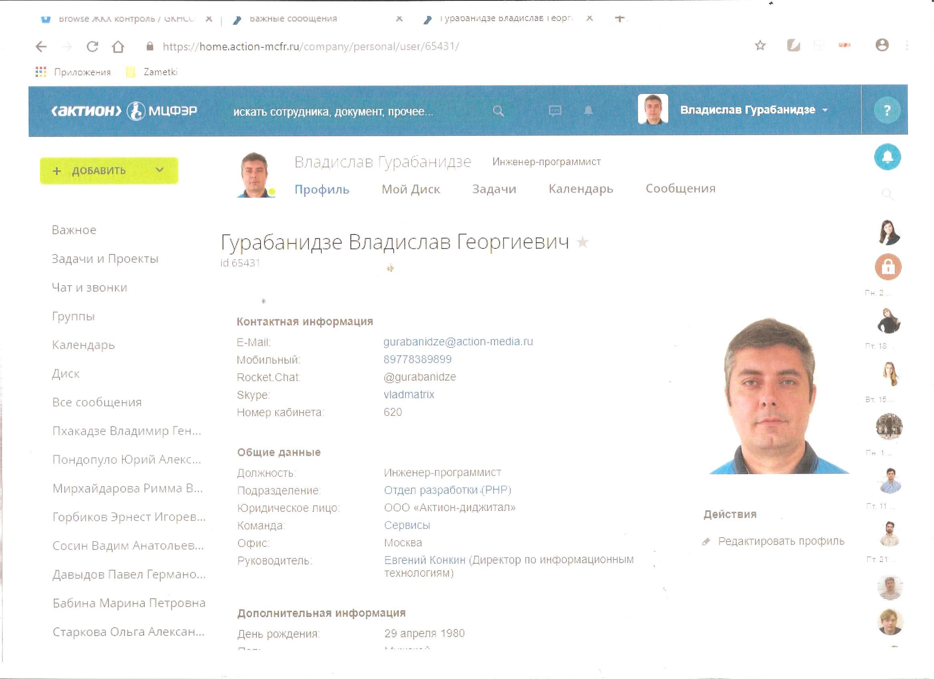Expand the ДОБАВИТЬ button chevron
This screenshot has height=679, width=934.
pos(160,170)
